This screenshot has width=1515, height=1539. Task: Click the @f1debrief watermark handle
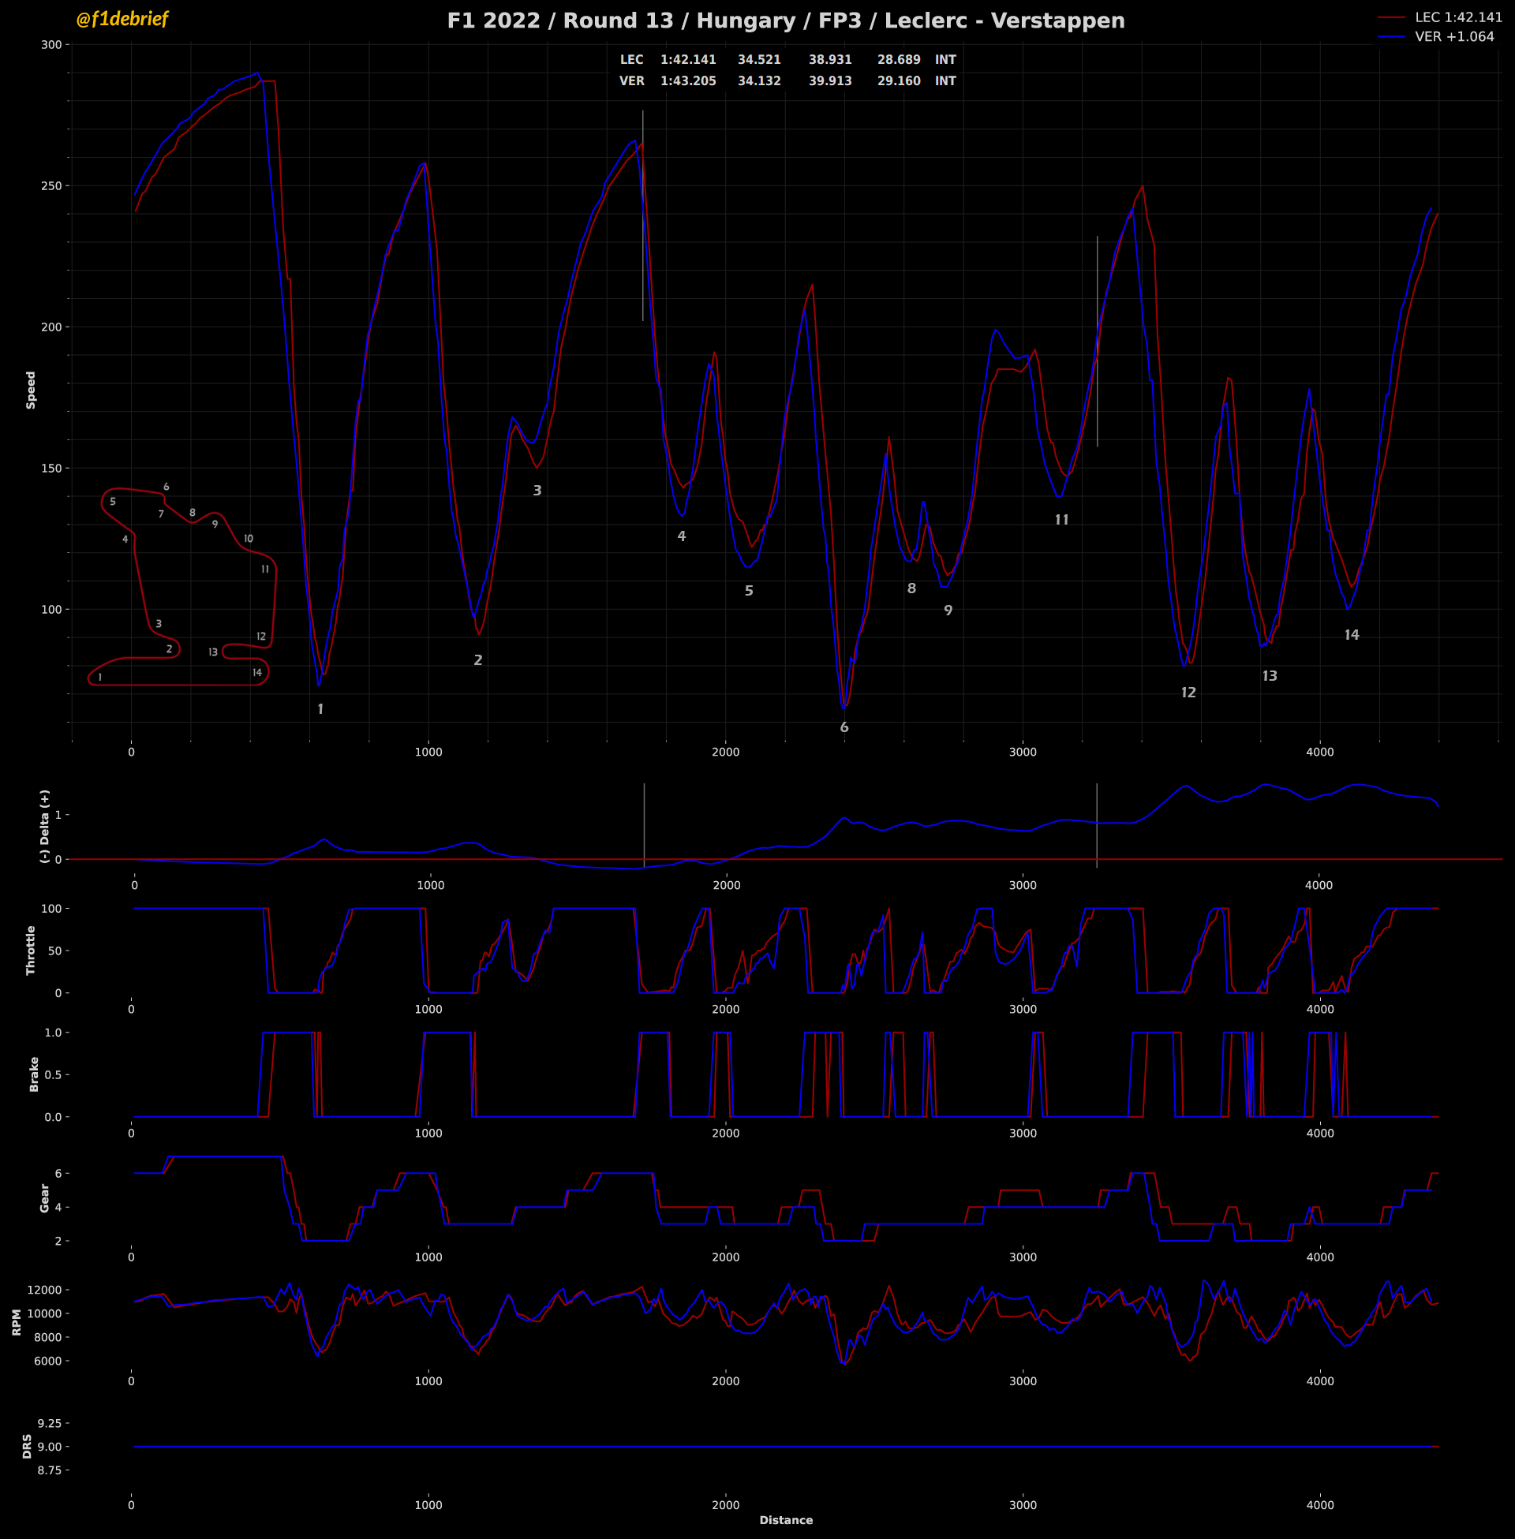coord(122,19)
